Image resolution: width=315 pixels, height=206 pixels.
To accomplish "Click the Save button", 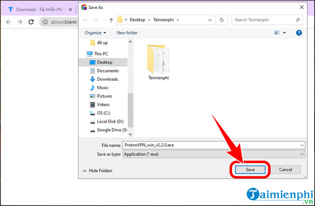I will point(250,170).
